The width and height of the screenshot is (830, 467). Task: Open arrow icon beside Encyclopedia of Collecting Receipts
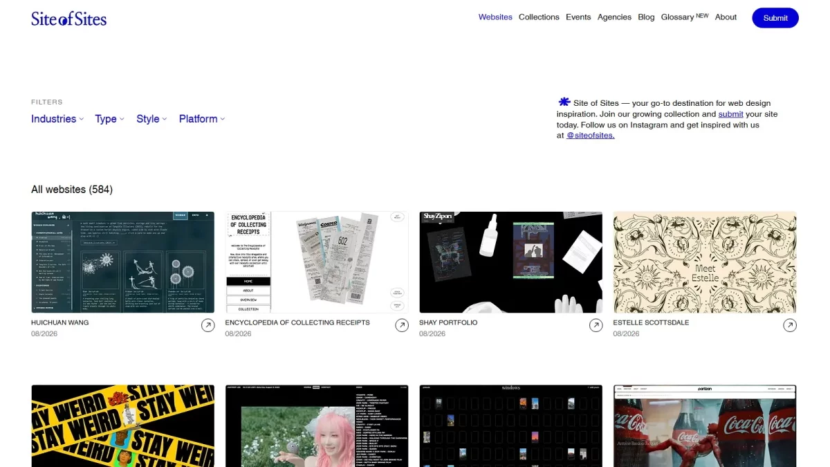[402, 325]
